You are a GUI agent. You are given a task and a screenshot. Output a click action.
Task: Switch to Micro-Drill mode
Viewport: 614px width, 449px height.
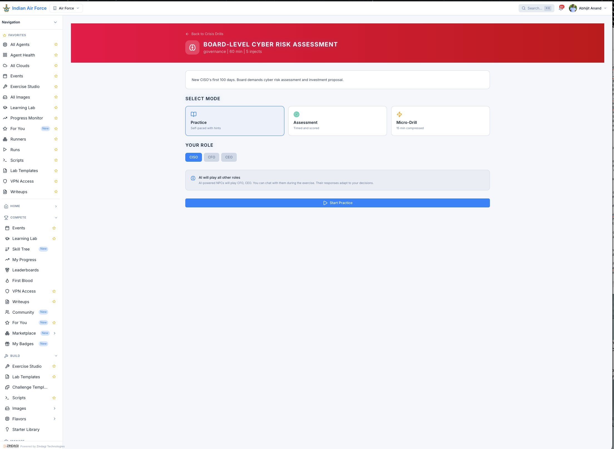[x=440, y=121]
